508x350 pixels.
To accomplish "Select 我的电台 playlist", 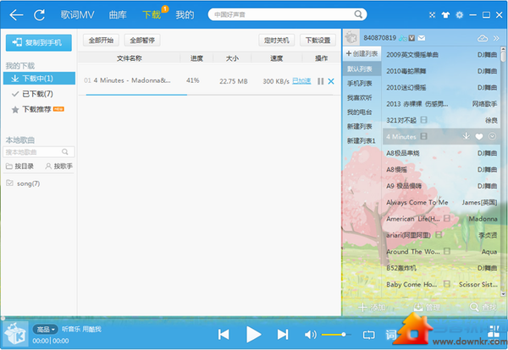I will 360,112.
